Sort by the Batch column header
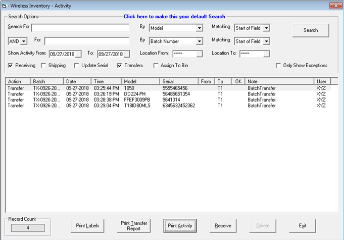 pyautogui.click(x=47, y=81)
